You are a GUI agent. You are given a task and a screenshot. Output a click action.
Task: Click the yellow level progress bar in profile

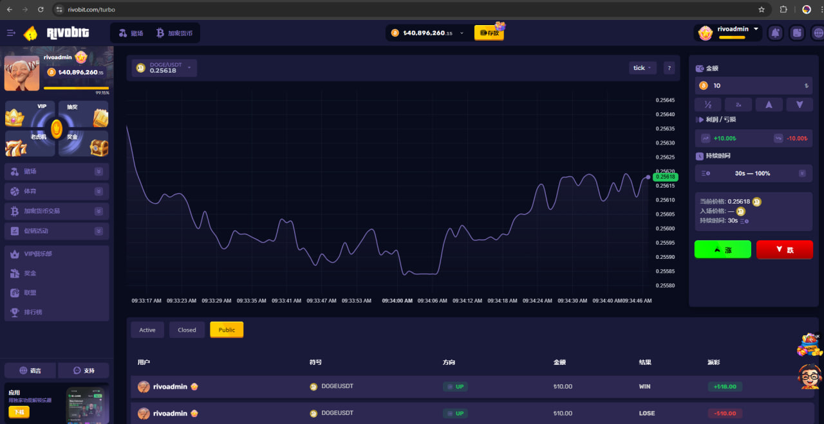pos(76,88)
